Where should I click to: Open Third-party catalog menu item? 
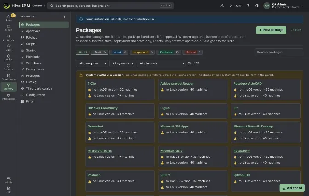[44, 88]
